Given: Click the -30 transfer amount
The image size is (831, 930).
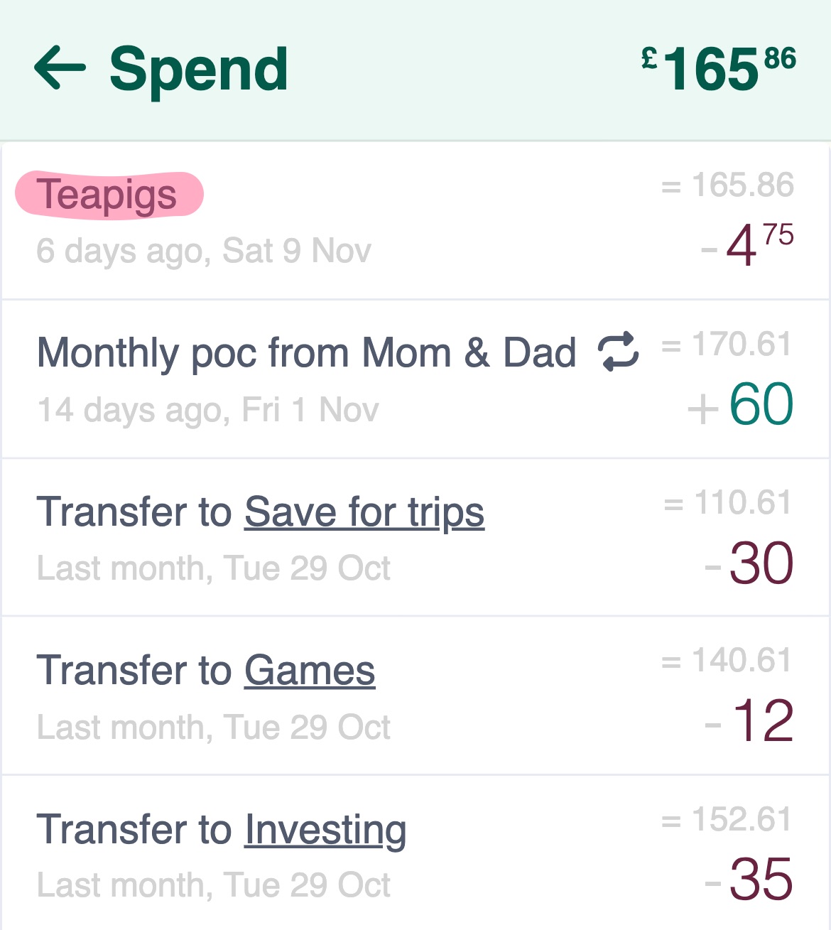Looking at the screenshot, I should coord(749,563).
